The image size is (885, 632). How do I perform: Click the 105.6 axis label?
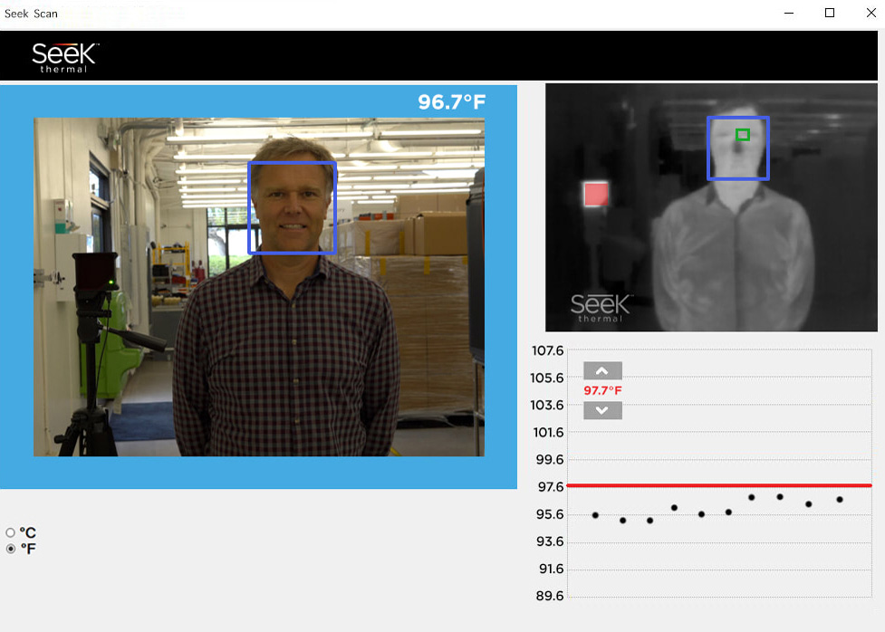547,378
